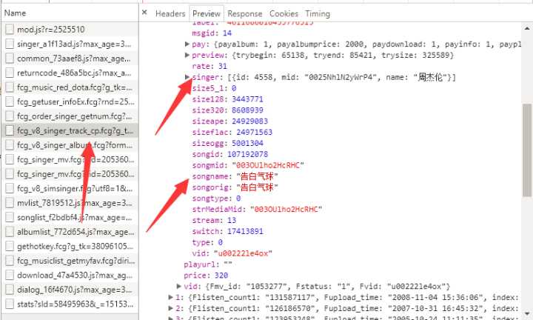Click the preview pane scrollbar thumb
The image size is (533, 320).
tap(527, 150)
